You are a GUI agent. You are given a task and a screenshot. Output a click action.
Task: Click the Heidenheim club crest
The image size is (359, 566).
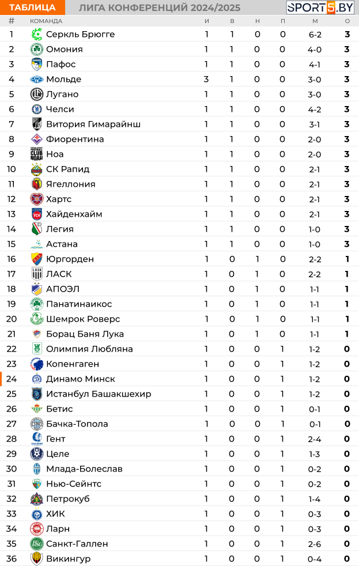(x=37, y=214)
